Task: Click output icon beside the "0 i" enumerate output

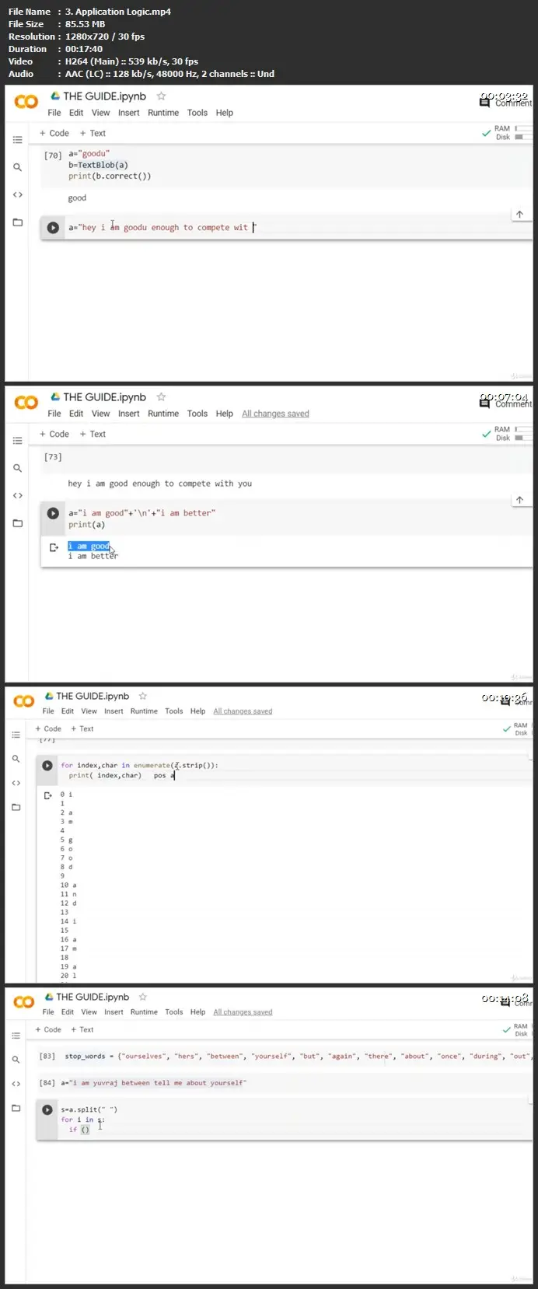Action: click(x=48, y=795)
